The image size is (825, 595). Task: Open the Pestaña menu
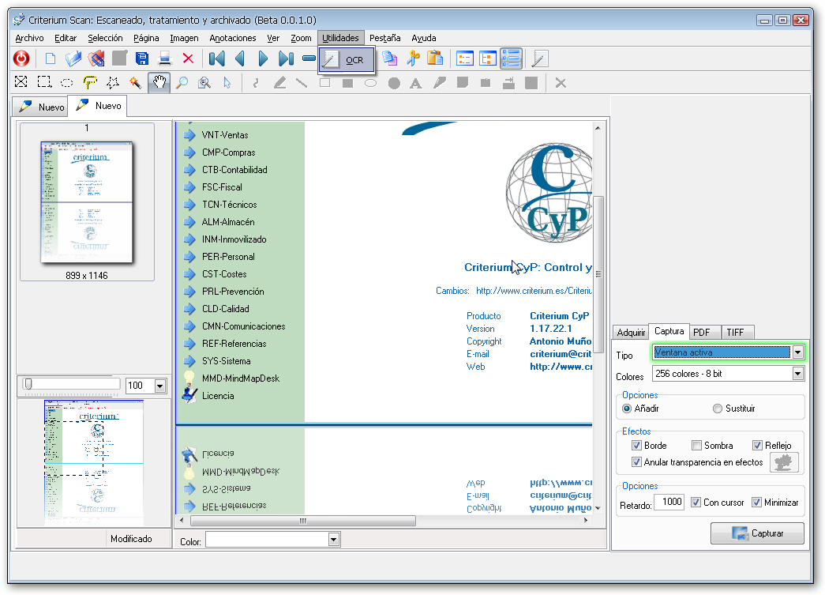[384, 38]
